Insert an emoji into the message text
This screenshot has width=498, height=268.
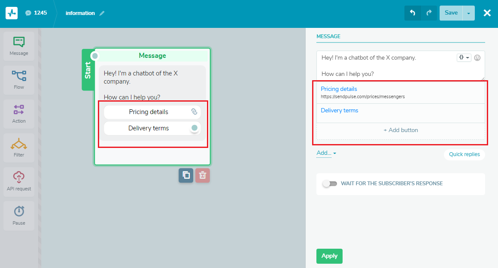477,57
